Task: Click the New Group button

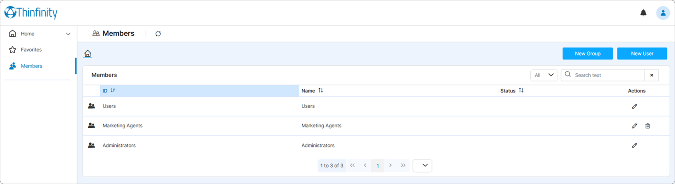Action: click(588, 54)
